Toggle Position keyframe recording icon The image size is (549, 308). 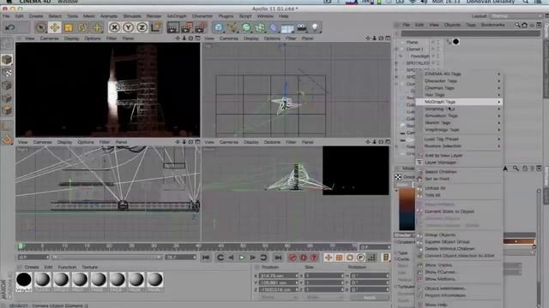[328, 258]
